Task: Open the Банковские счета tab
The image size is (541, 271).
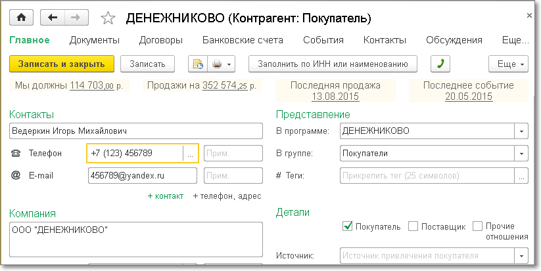Action: [x=243, y=40]
